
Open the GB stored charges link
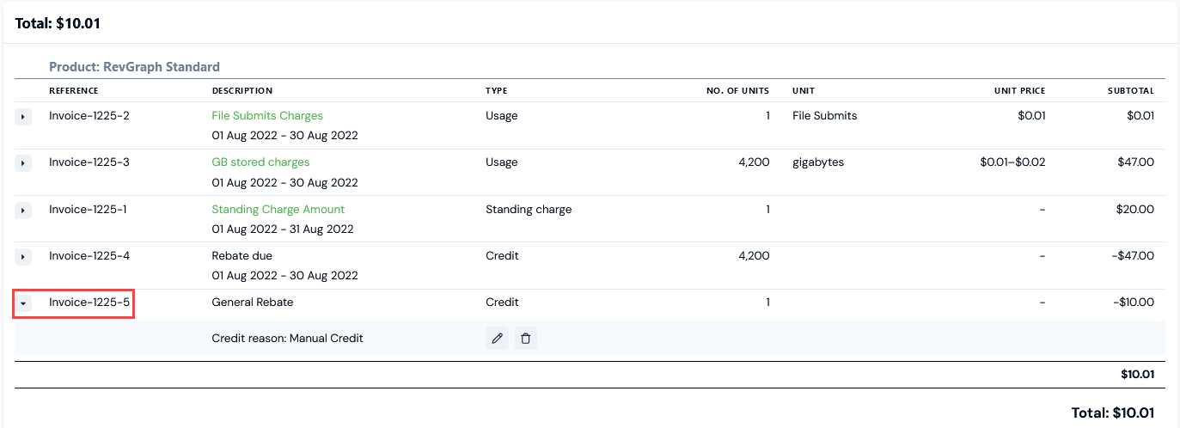tap(260, 162)
